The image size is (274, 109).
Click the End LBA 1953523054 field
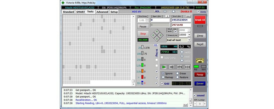pyautogui.click(x=181, y=20)
